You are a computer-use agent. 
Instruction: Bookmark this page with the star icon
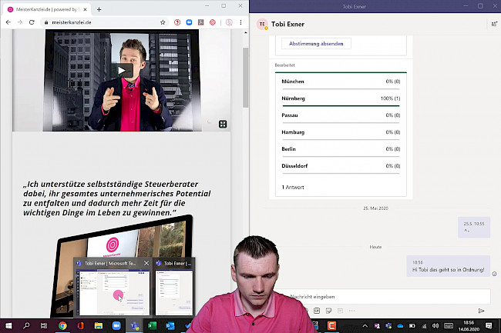(x=163, y=22)
